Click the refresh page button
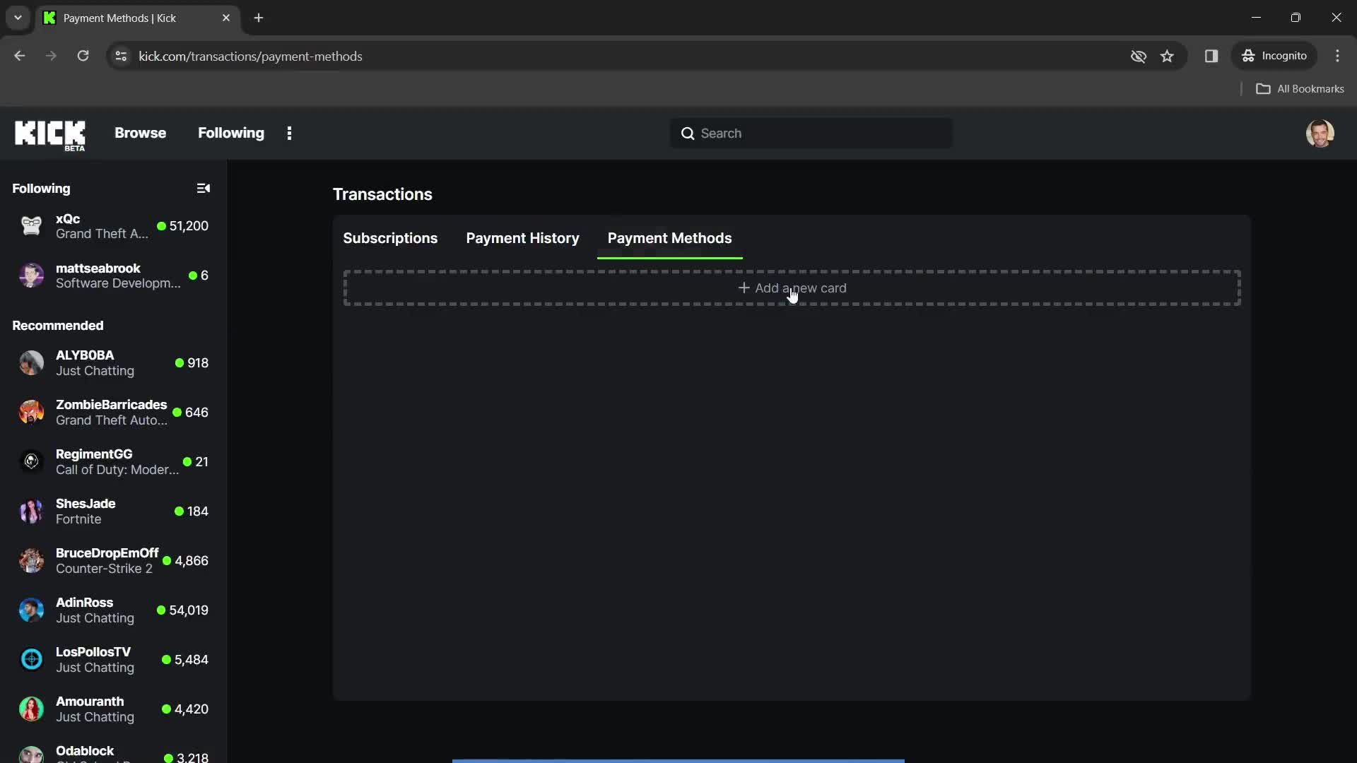Image resolution: width=1357 pixels, height=763 pixels. click(x=83, y=56)
